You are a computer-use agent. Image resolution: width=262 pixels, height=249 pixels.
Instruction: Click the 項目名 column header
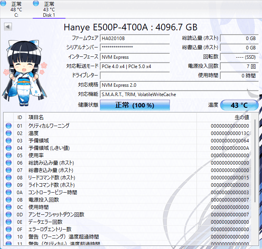[36, 117]
